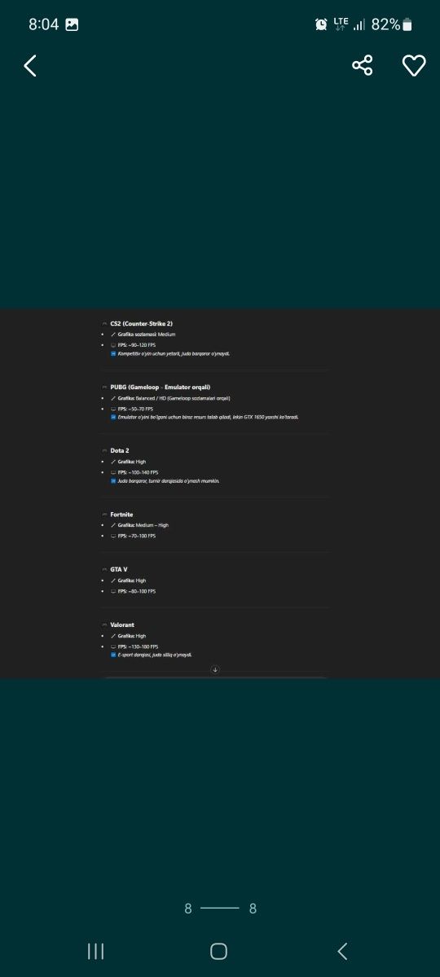Tap "FPS: ~90–120 FPS" line
The width and height of the screenshot is (440, 977).
[136, 344]
